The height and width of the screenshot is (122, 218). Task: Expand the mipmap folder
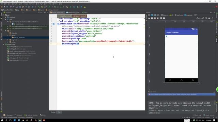[8, 40]
